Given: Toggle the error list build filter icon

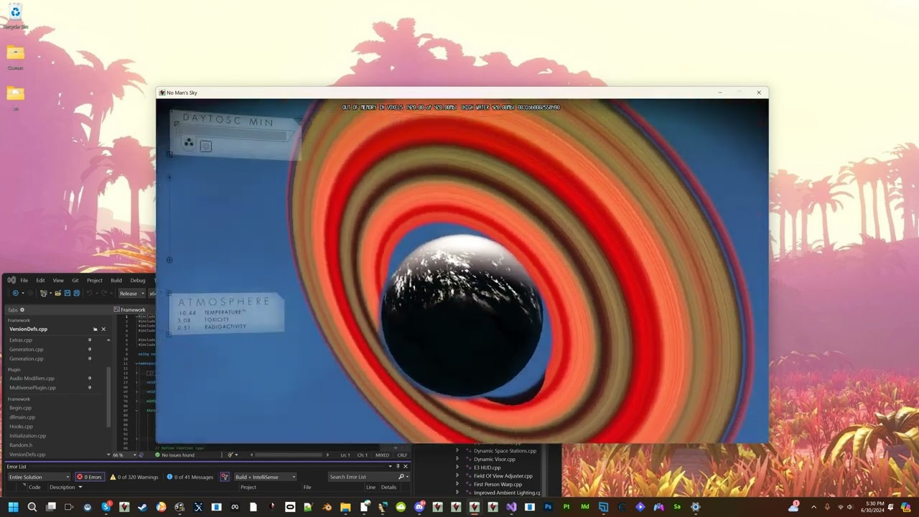Looking at the screenshot, I should 225,477.
